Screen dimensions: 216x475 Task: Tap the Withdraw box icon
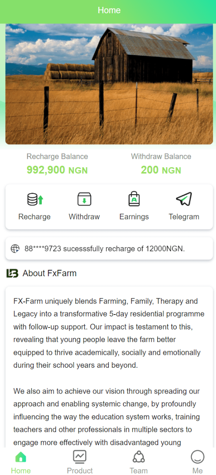coord(84,199)
